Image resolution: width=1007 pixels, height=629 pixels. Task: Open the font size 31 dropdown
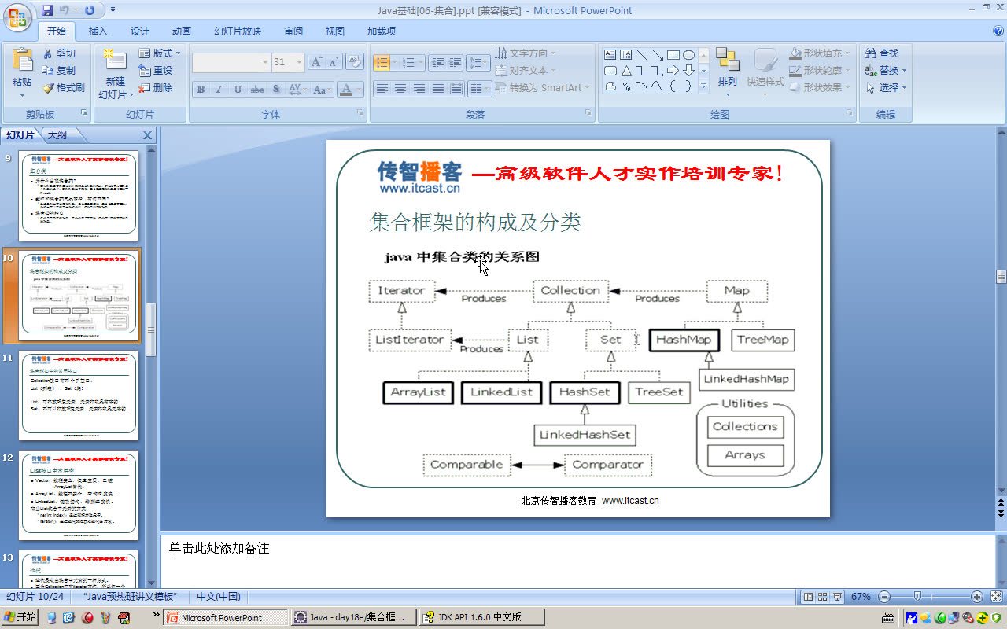click(x=299, y=62)
